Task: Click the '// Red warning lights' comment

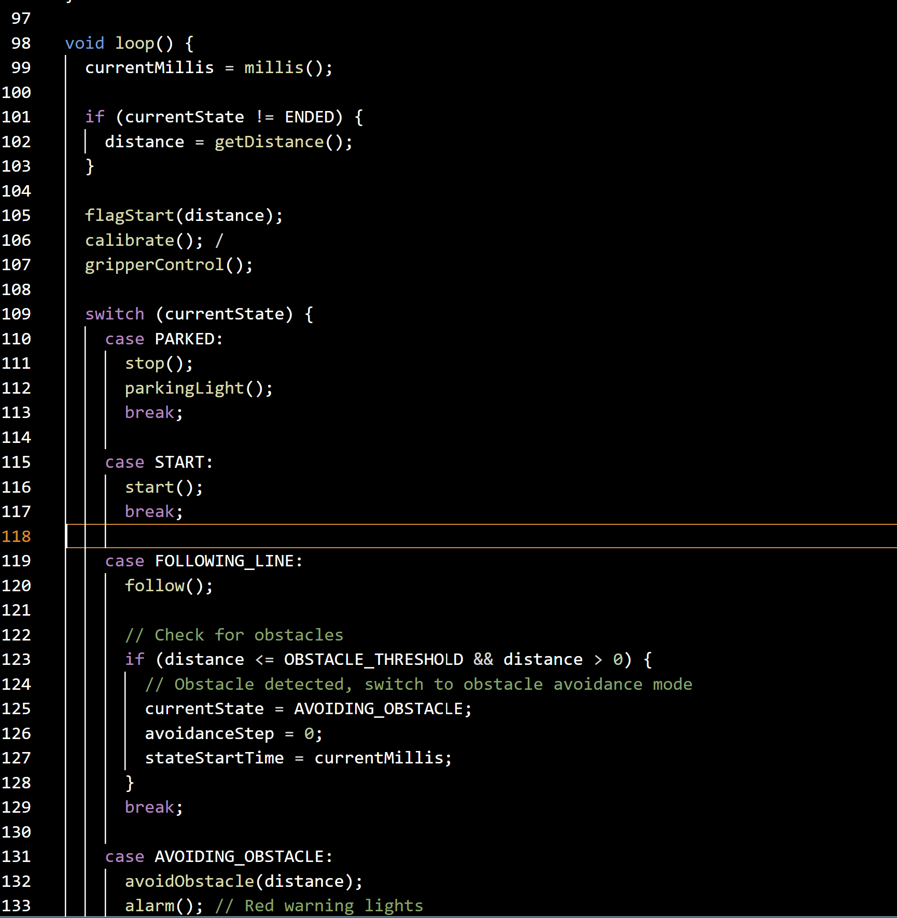Action: point(319,906)
